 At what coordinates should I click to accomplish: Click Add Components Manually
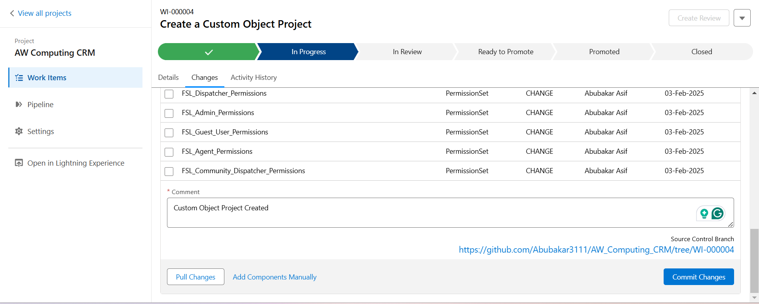coord(275,277)
